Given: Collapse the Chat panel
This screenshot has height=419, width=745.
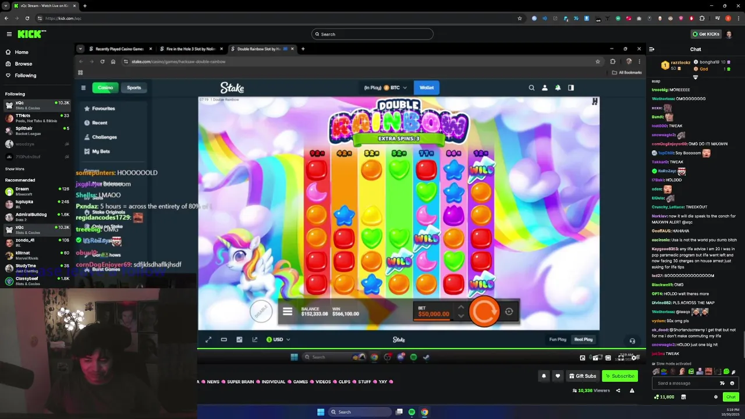Looking at the screenshot, I should [x=651, y=49].
